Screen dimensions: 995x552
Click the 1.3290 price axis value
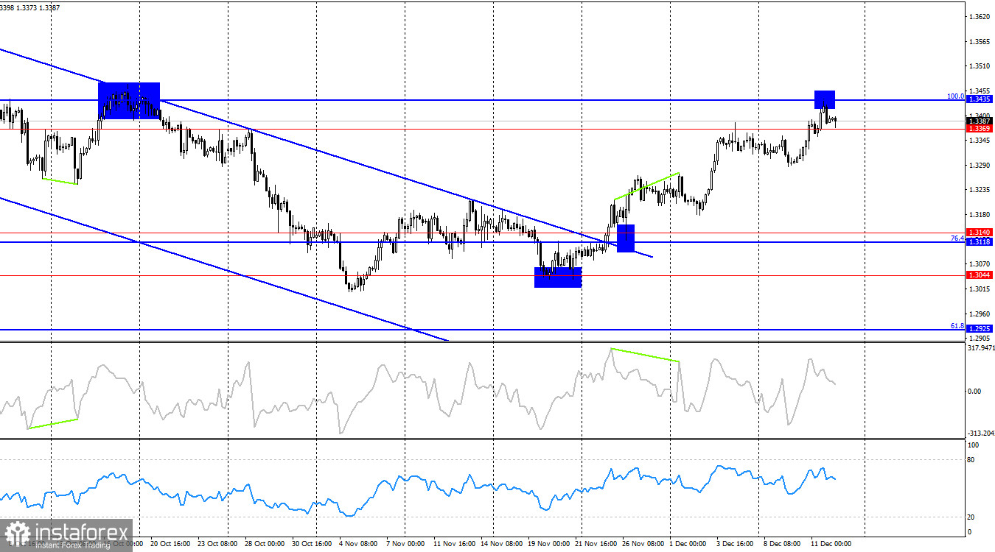click(x=980, y=165)
